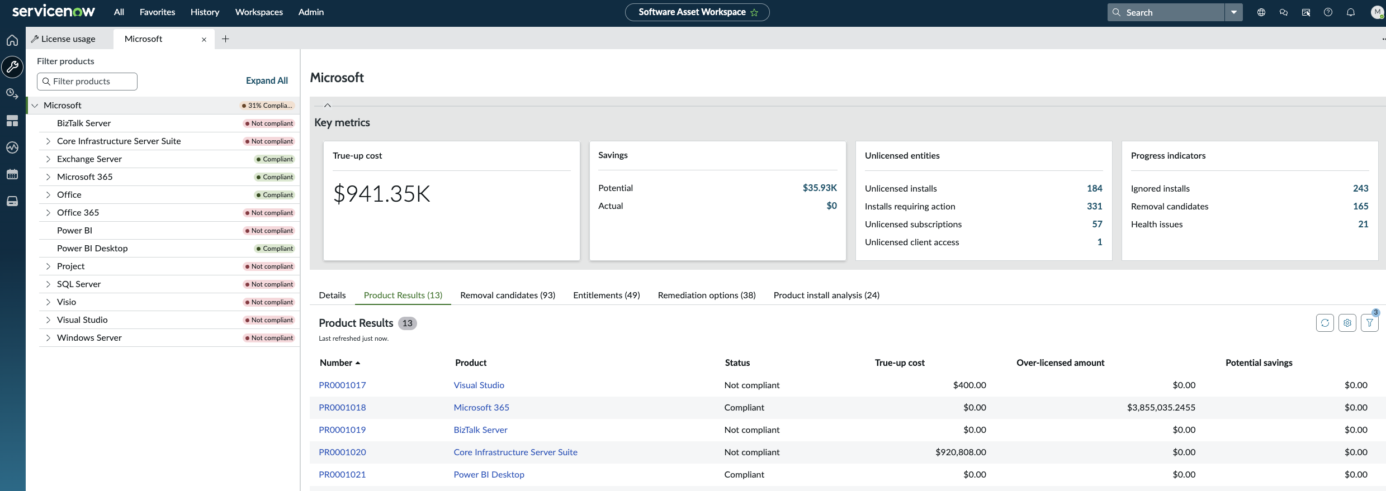Expand the Exchange Server tree node
The height and width of the screenshot is (491, 1386).
tap(48, 159)
